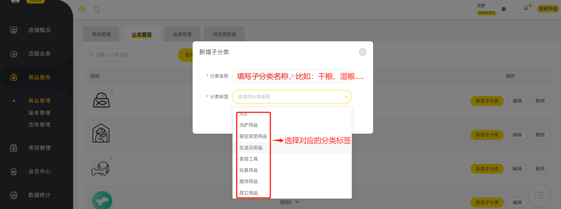This screenshot has width=561, height=209.
Task: Switch to the 品牌管理 tab
Action: [182, 34]
